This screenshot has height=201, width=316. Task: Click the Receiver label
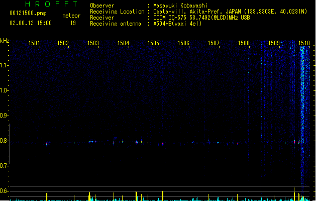[102, 18]
